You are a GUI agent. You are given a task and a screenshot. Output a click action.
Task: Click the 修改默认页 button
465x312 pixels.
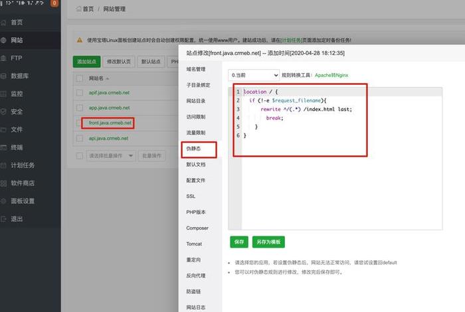tap(119, 62)
